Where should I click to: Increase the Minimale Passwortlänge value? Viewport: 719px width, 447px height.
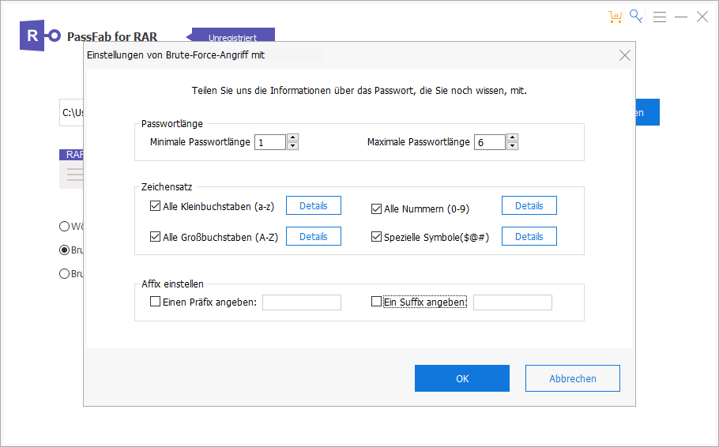click(x=292, y=138)
